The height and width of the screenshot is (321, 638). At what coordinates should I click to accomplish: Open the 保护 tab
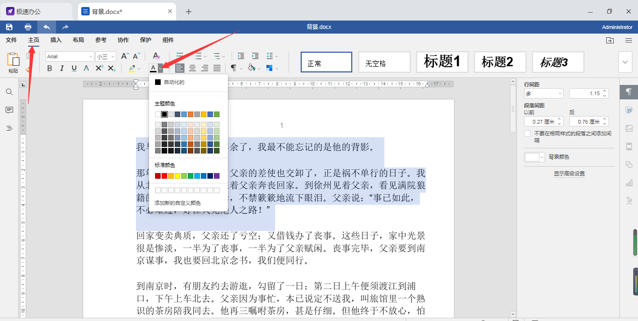tap(146, 40)
